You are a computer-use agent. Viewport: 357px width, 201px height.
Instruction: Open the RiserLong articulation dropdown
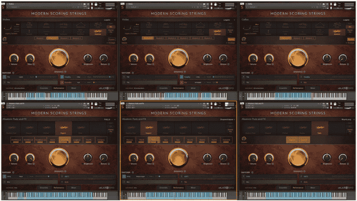(348, 119)
